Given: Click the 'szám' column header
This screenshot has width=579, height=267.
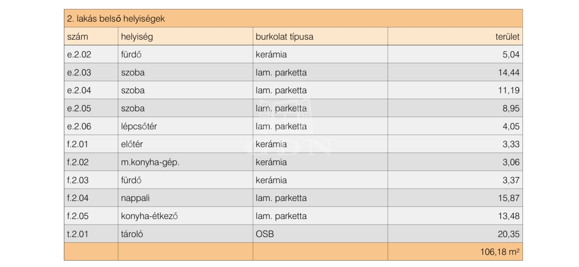Looking at the screenshot, I should coord(77,37).
